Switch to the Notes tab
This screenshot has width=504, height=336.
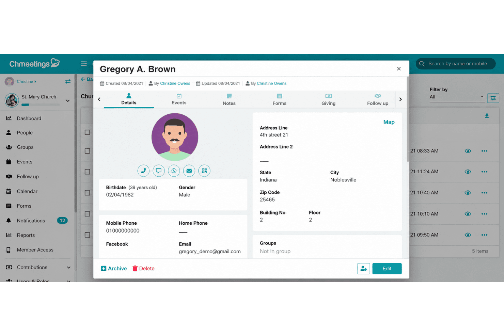(229, 99)
